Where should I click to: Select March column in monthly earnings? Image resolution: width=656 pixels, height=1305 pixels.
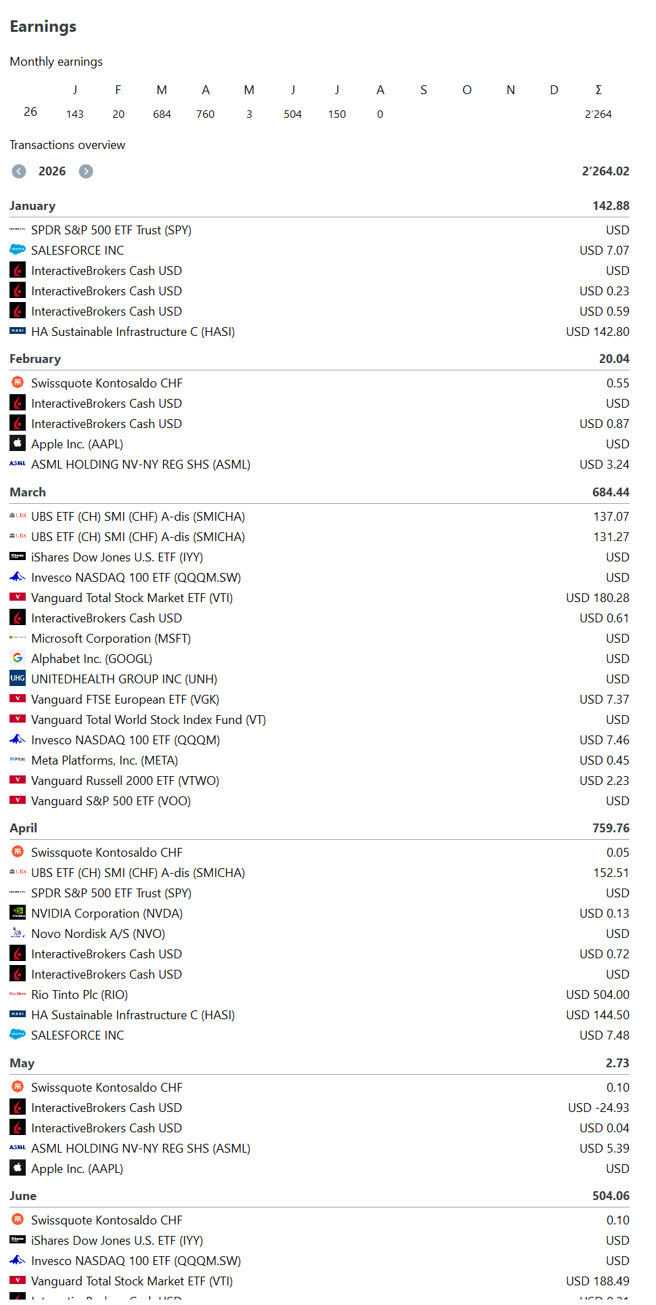pos(162,90)
